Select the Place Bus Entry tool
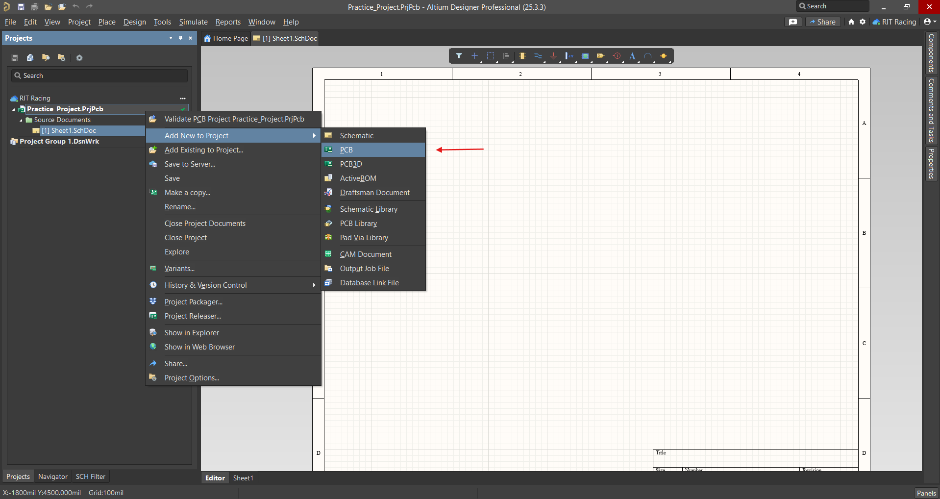940x499 pixels. pos(569,56)
